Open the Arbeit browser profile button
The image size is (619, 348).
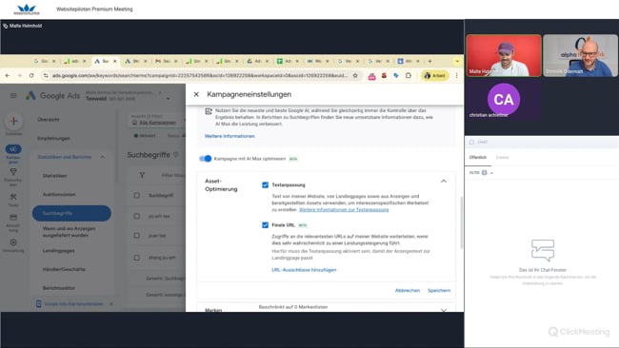coord(434,75)
